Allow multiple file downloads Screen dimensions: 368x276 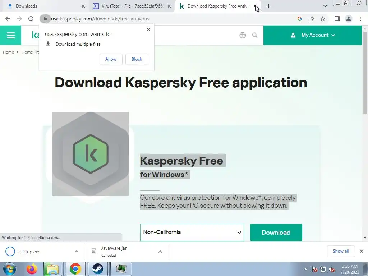point(111,59)
